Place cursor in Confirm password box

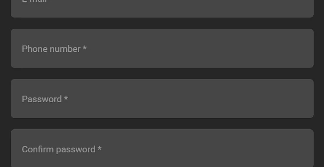tap(162, 148)
